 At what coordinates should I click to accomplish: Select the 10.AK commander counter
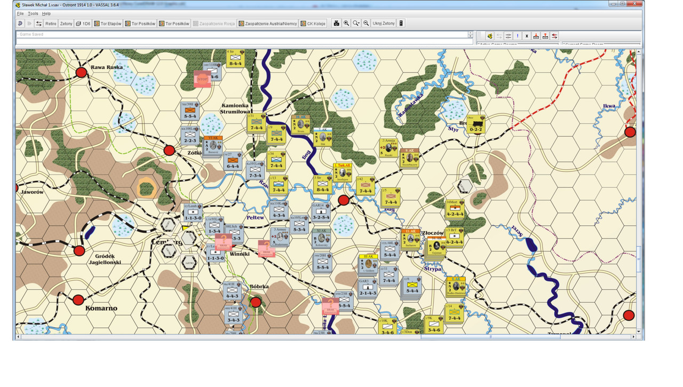pos(300,123)
